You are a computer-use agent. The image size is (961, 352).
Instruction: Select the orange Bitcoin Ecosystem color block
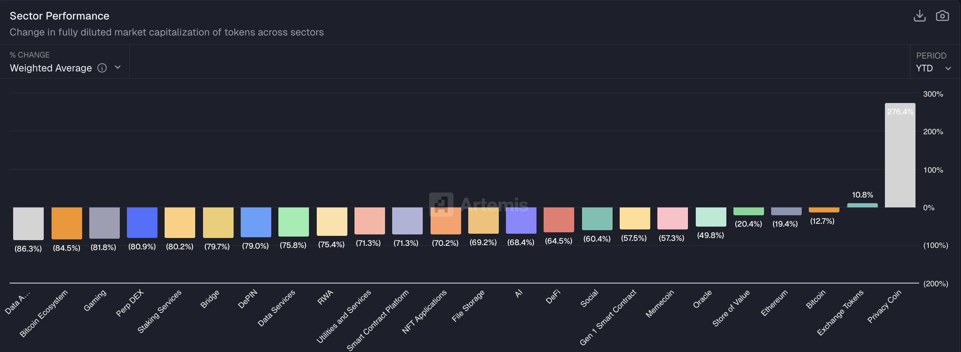[x=67, y=223]
